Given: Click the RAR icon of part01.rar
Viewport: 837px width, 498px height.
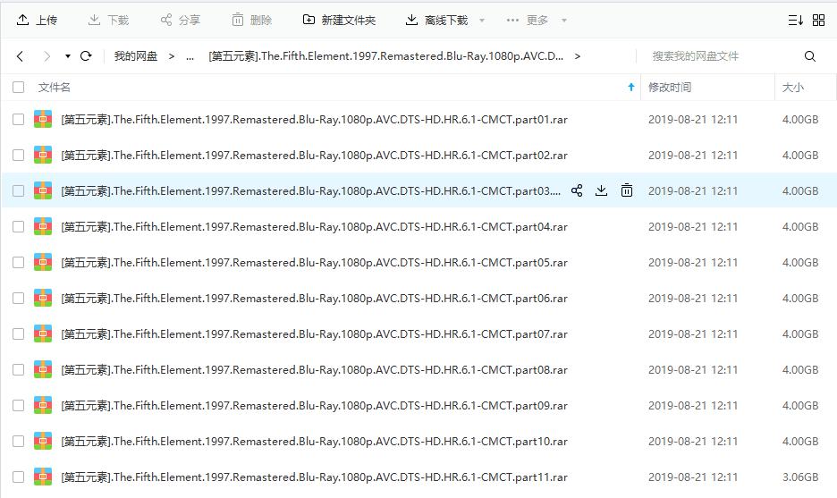Looking at the screenshot, I should click(x=43, y=119).
